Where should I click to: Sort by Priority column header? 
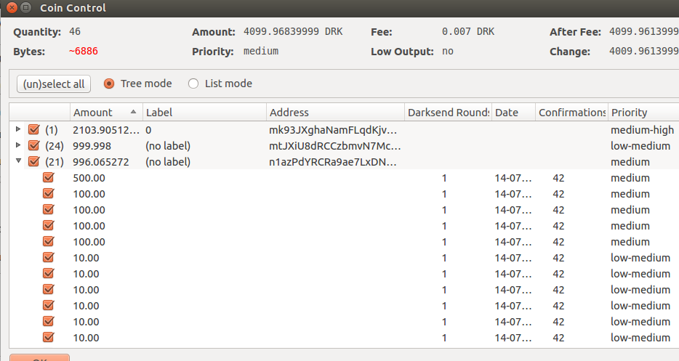(x=643, y=113)
